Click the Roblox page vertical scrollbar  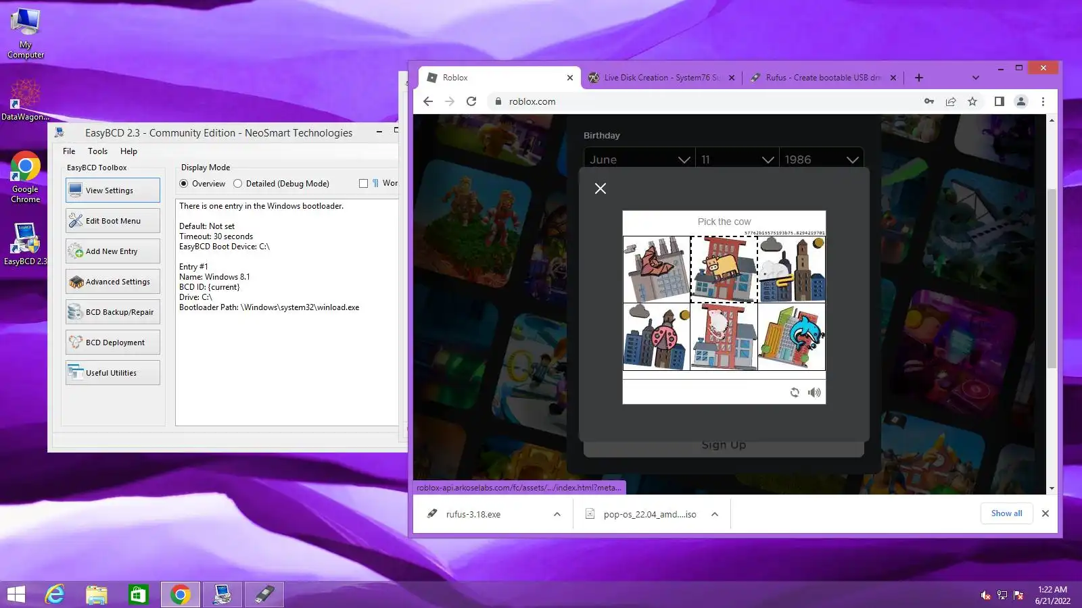tap(1052, 278)
